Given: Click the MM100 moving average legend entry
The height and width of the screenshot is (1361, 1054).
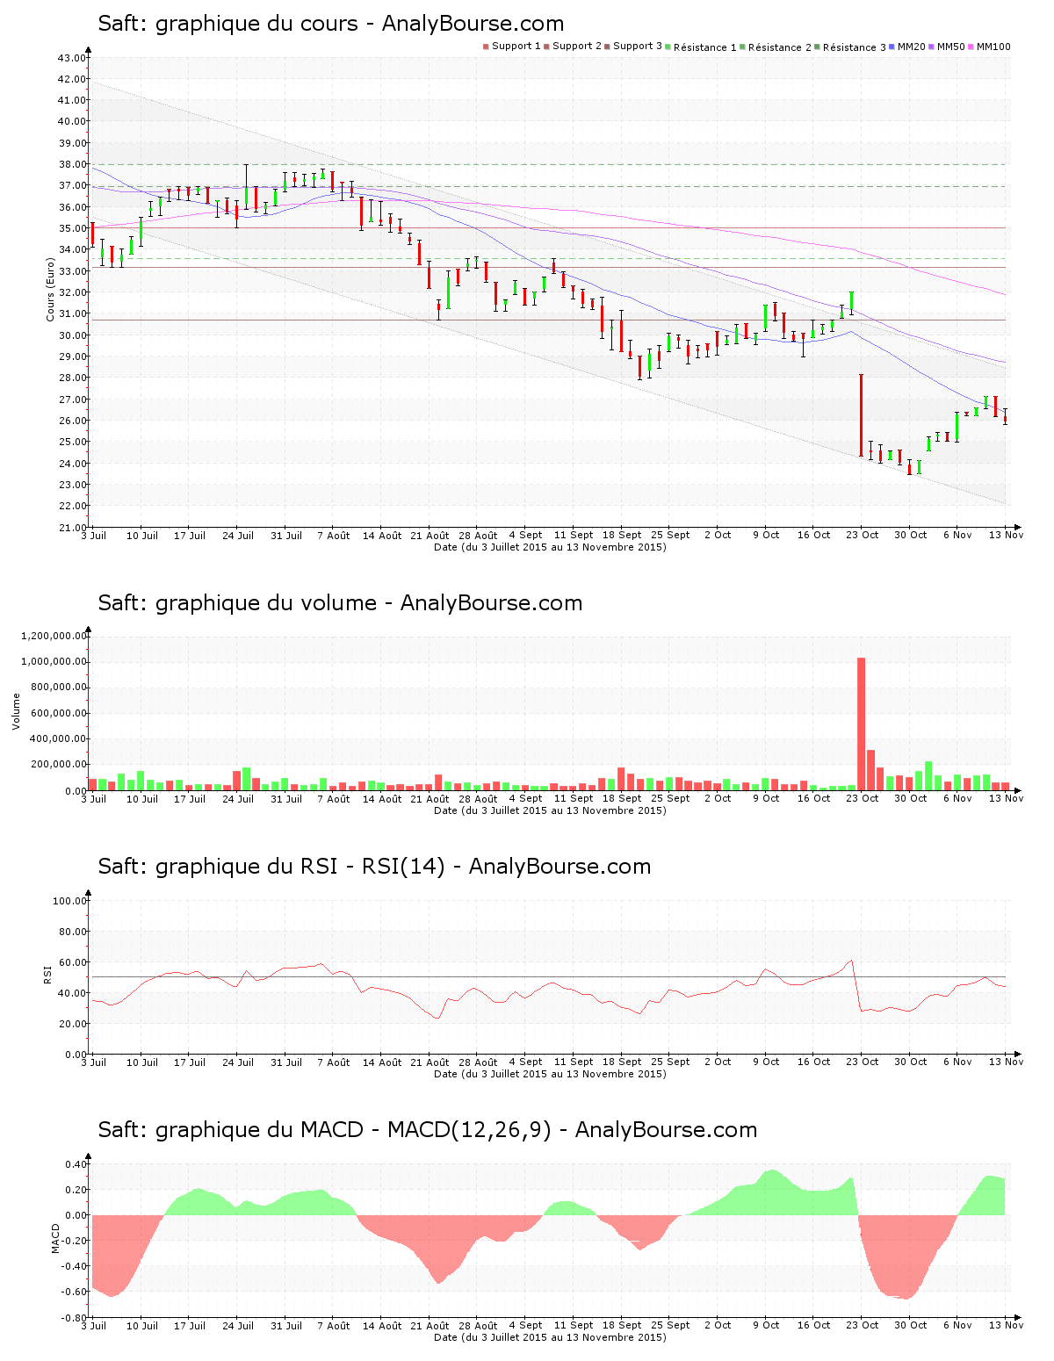Looking at the screenshot, I should coord(990,47).
